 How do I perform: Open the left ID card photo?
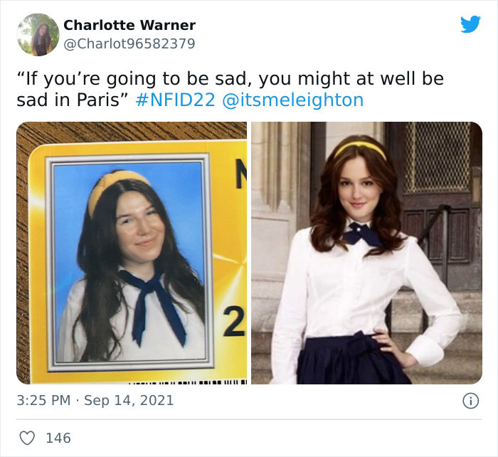pos(132,253)
